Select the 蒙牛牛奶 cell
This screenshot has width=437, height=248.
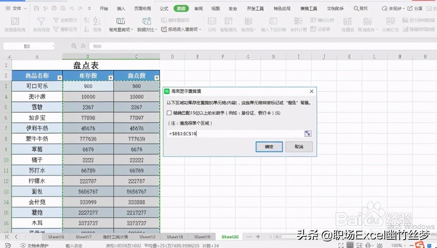(x=37, y=138)
